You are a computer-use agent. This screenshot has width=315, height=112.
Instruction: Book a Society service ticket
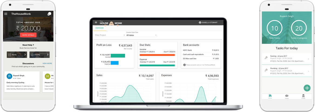[x=40, y=55]
